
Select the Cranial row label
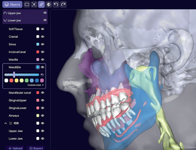coord(13,37)
